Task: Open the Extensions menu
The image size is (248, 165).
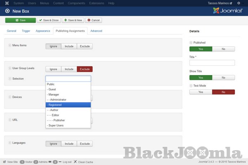Action: (96, 3)
